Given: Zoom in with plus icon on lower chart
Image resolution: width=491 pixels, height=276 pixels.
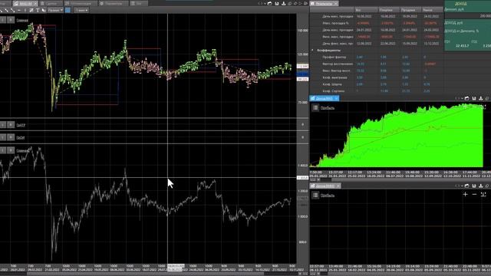Looking at the screenshot, I should [466, 194].
